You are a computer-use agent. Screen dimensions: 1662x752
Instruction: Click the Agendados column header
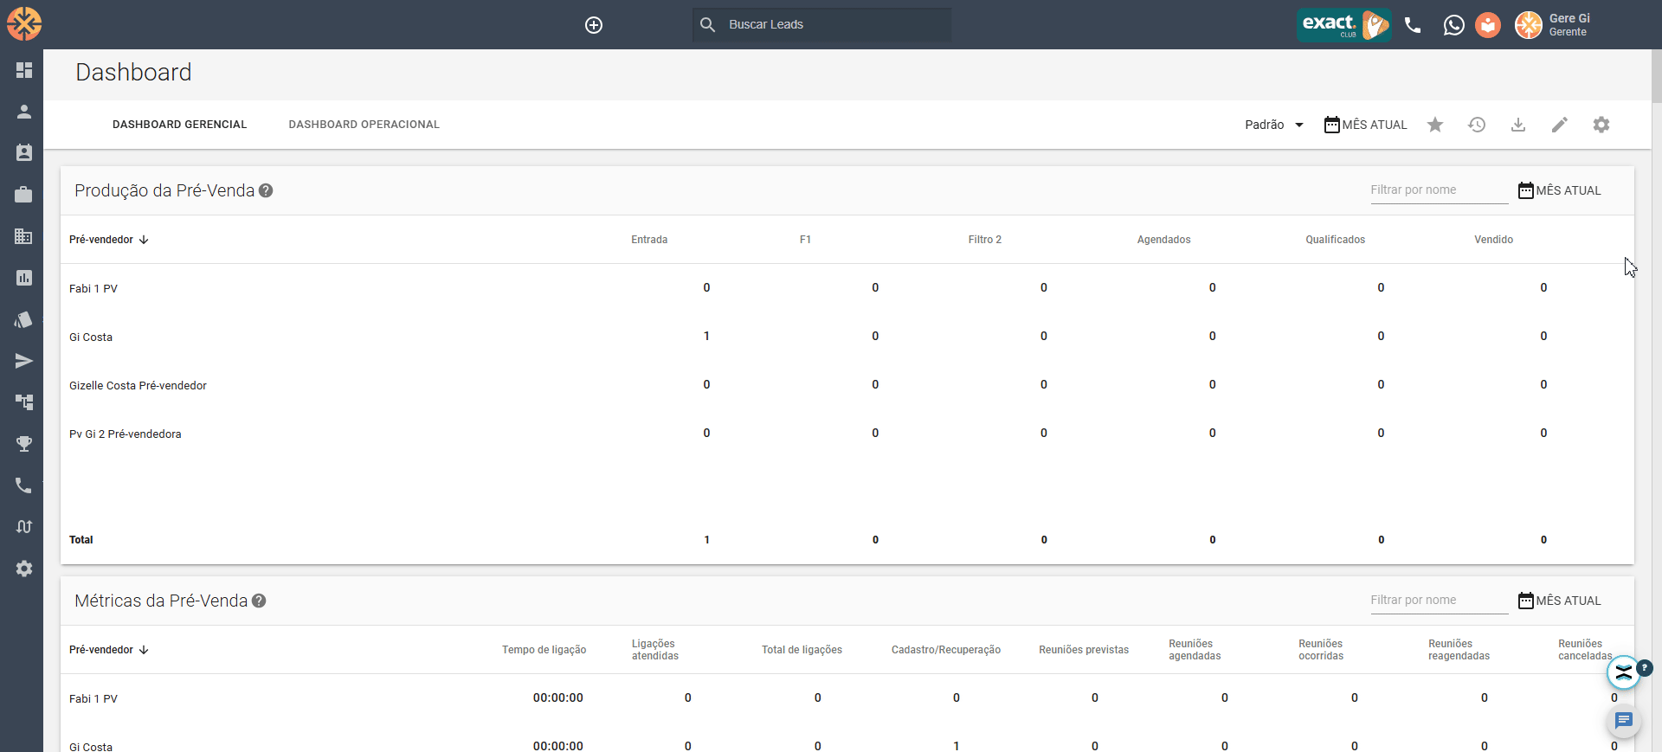pos(1163,240)
